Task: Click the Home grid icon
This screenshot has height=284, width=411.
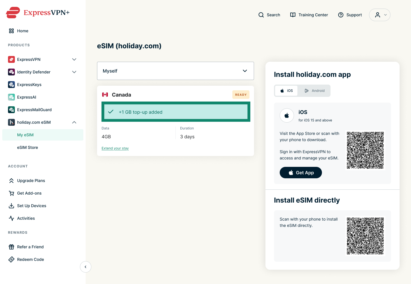Action: (x=11, y=31)
